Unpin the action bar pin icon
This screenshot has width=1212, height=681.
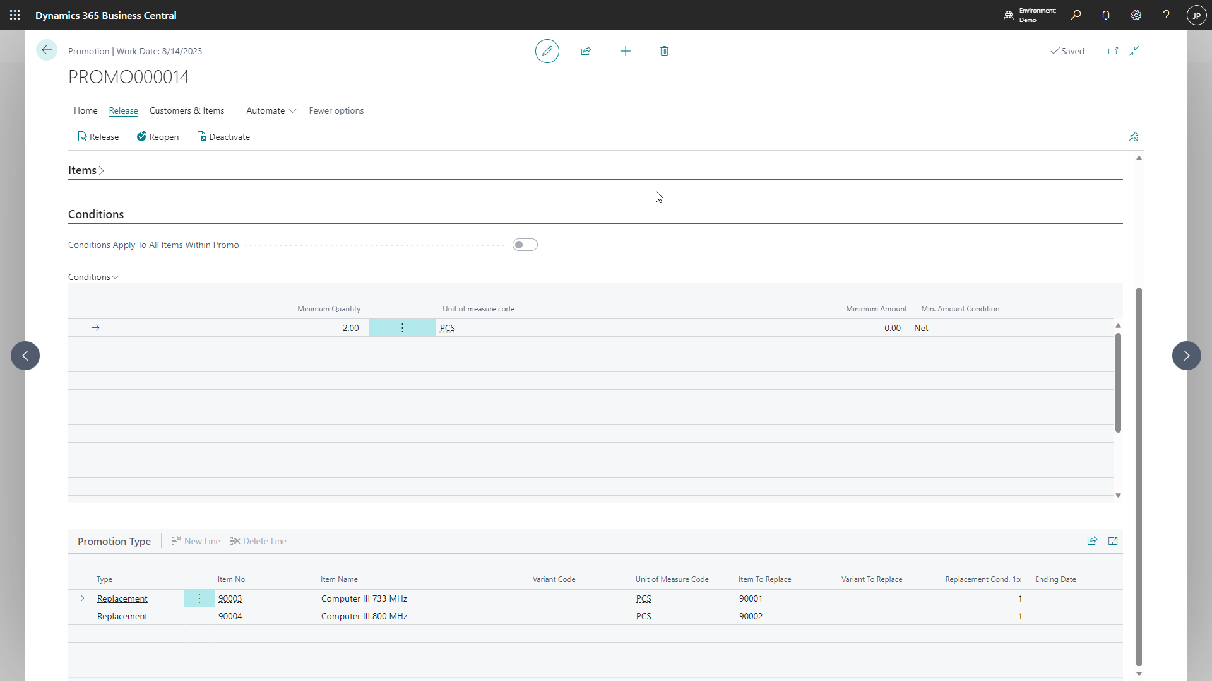1134,137
